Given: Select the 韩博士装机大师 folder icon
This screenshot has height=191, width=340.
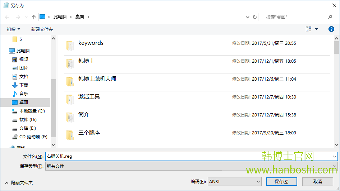Looking at the screenshot, I should point(70,81).
